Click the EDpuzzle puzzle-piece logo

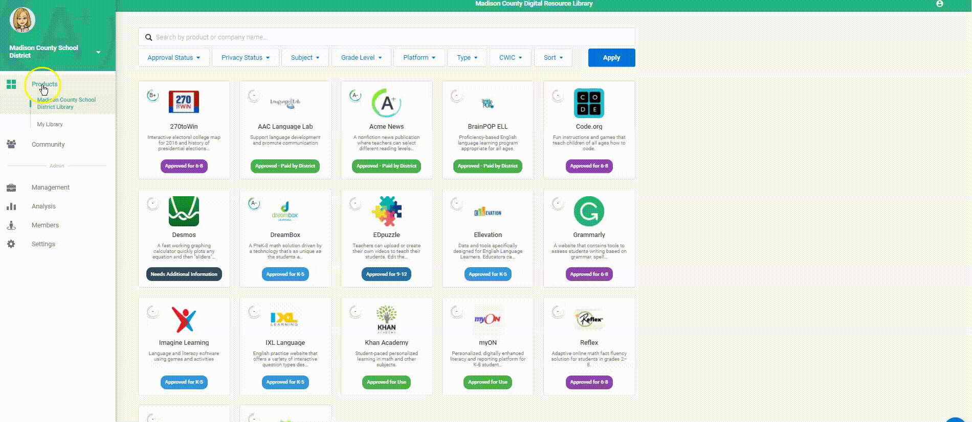(387, 211)
